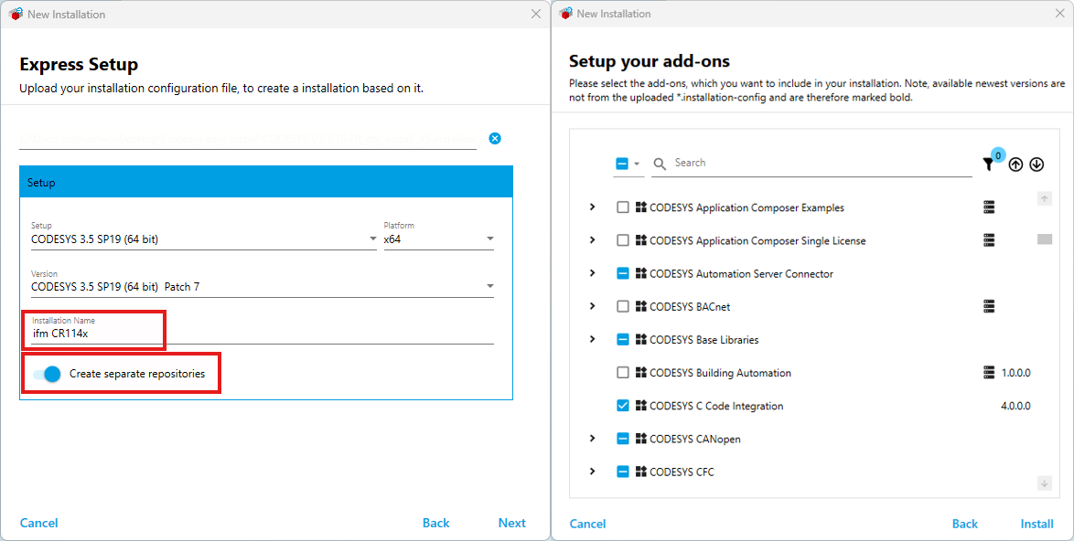Click the sort ascending arrow icon
This screenshot has height=541, width=1074.
pos(1015,164)
